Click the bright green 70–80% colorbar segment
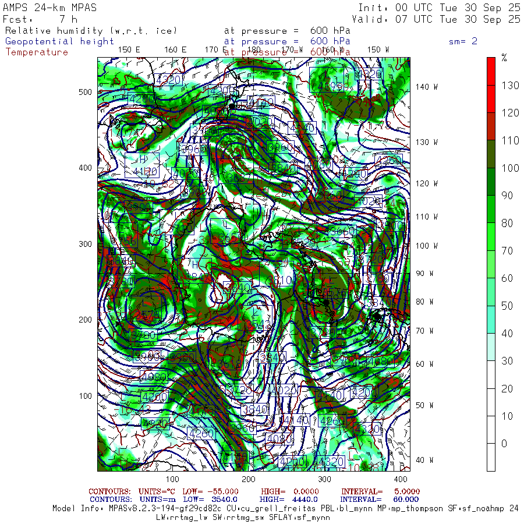The width and height of the screenshot is (524, 524). [x=491, y=236]
